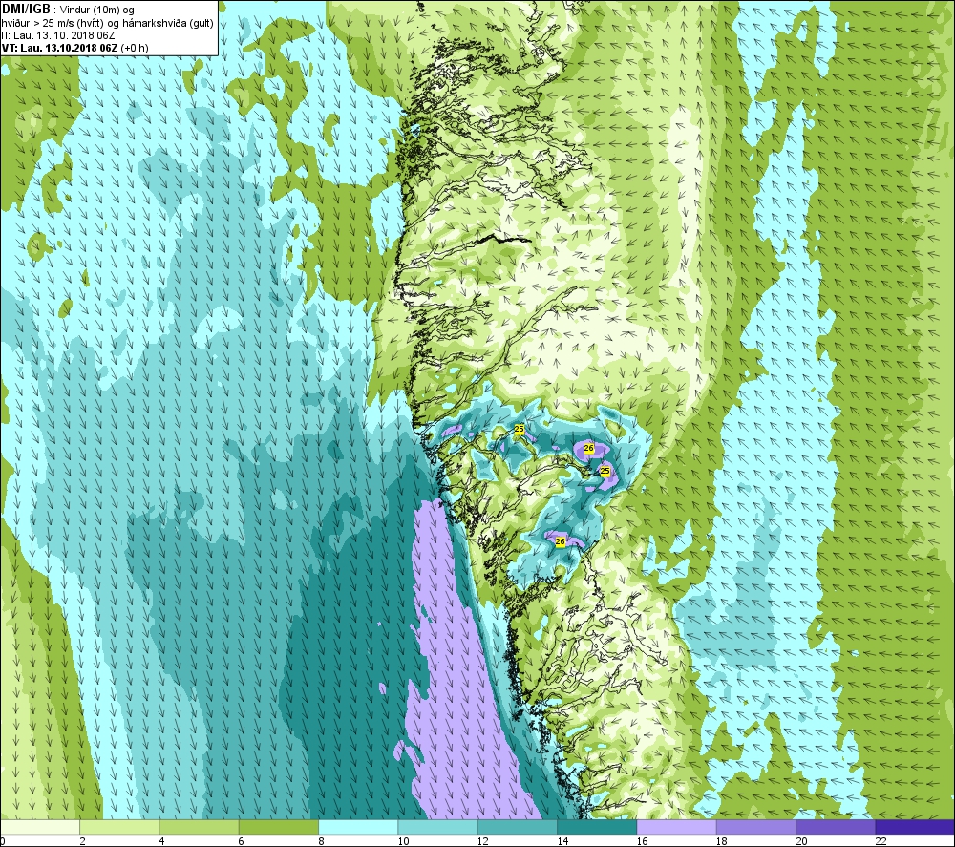Pick the 4–6 m/s green legend swatch
Image resolution: width=955 pixels, height=847 pixels.
click(200, 827)
